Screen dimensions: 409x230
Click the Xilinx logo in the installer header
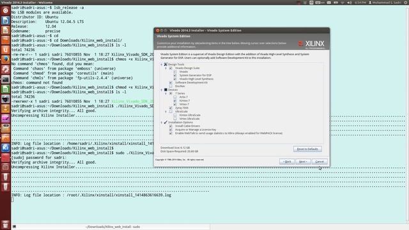tap(311, 43)
